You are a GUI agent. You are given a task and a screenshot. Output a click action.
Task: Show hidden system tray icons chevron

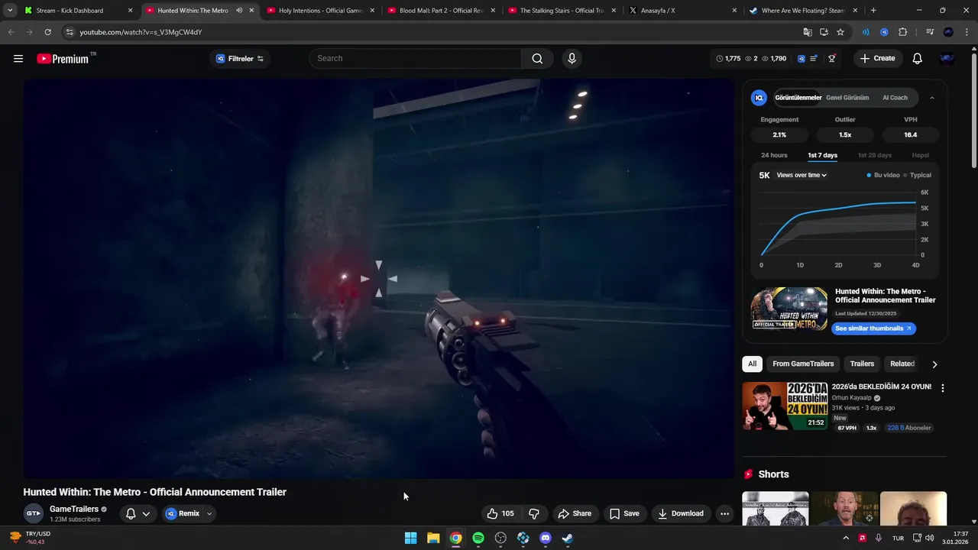(x=846, y=538)
